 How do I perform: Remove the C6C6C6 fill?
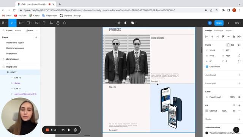pos(239,111)
